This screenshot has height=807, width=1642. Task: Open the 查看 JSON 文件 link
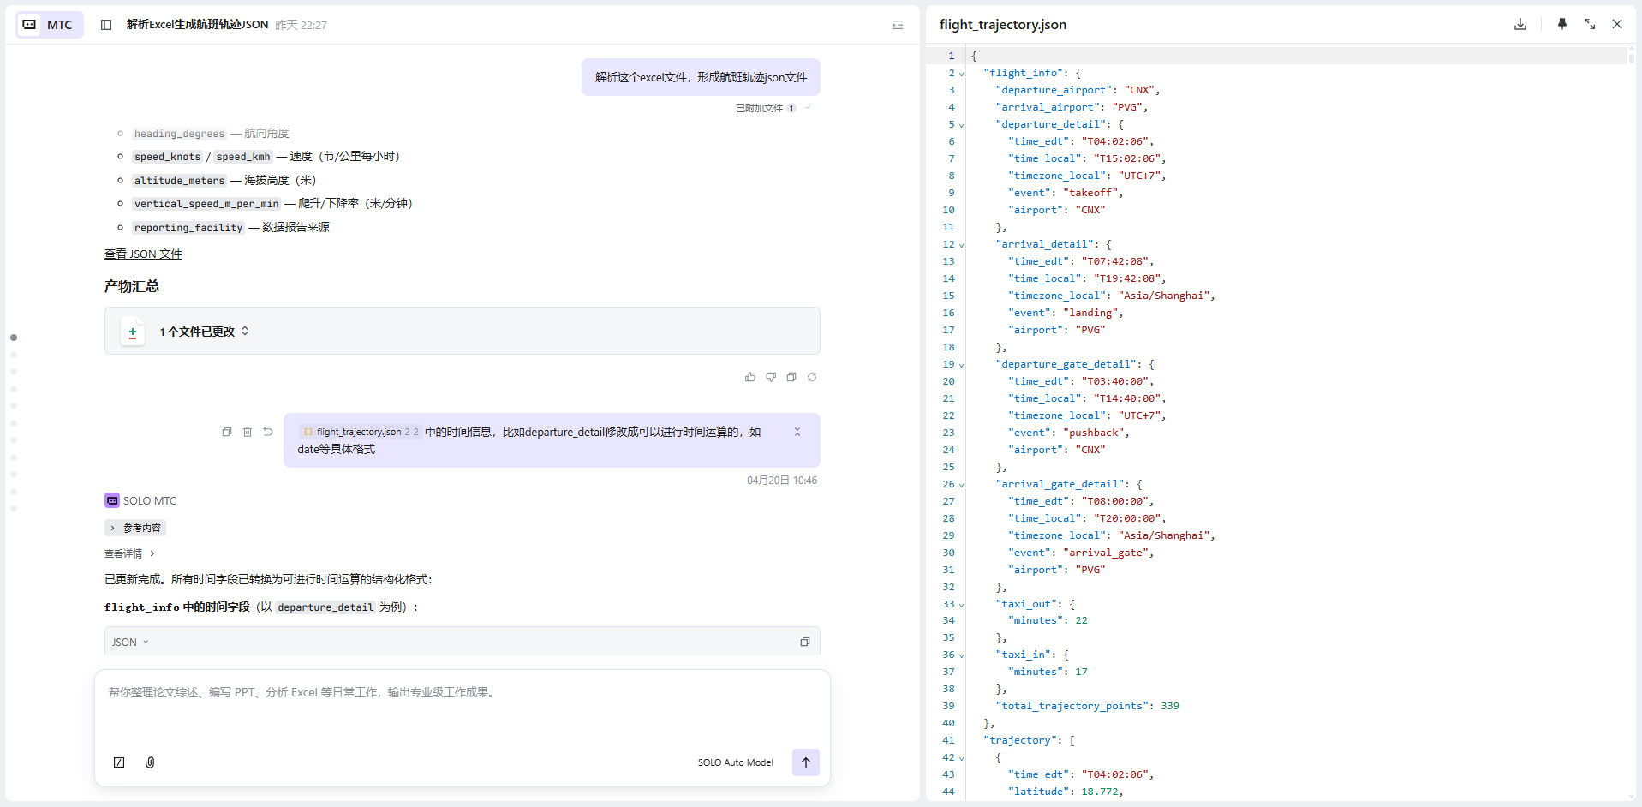pos(143,254)
